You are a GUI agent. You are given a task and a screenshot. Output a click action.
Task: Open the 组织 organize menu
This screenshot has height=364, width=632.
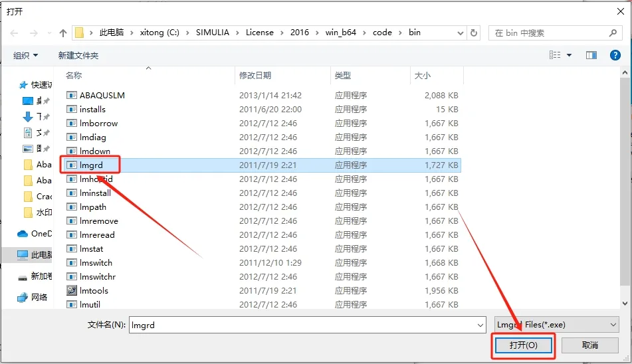(x=25, y=55)
